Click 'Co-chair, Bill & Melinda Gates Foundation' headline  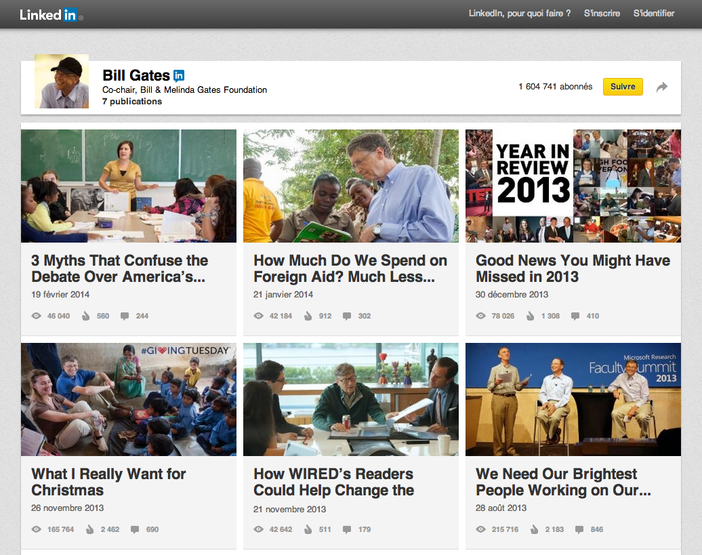click(184, 90)
